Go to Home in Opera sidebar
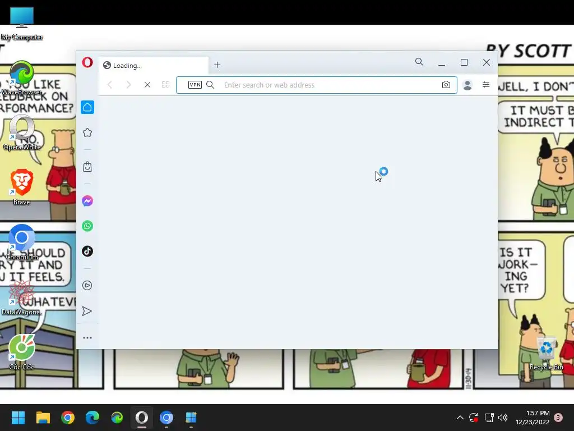 [87, 107]
